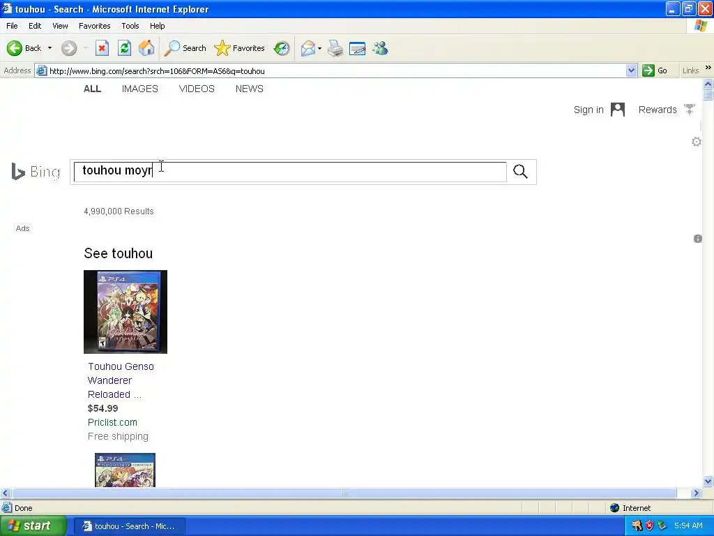This screenshot has height=536, width=714.
Task: Switch to the NEWS tab
Action: pos(249,89)
